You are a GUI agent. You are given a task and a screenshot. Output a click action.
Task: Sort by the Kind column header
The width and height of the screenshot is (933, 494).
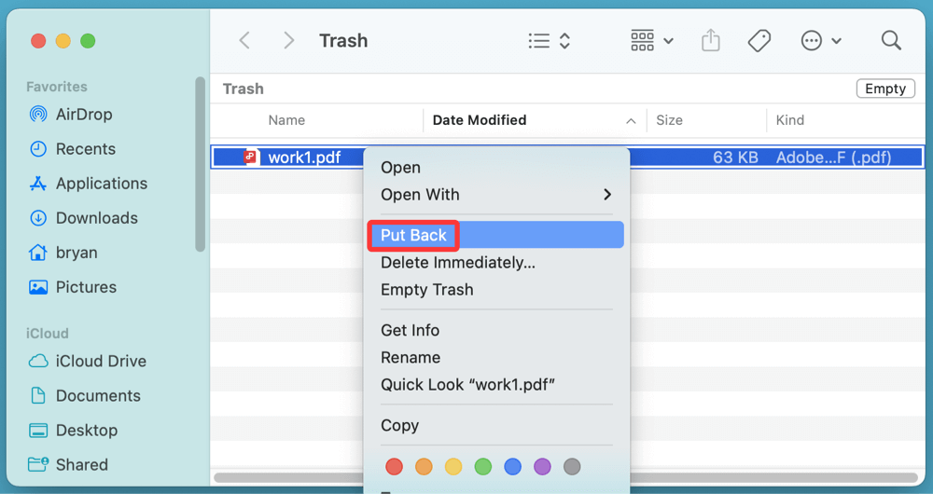(789, 120)
